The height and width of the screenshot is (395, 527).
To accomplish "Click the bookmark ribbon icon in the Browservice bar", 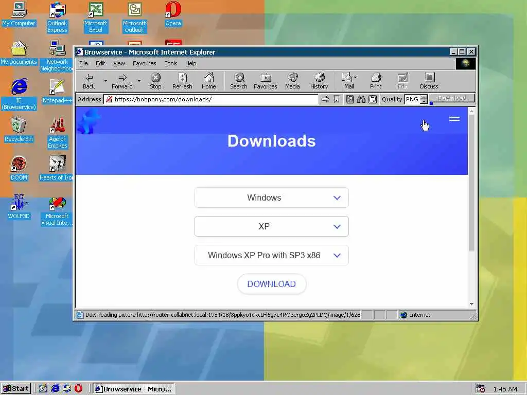I will coord(337,99).
